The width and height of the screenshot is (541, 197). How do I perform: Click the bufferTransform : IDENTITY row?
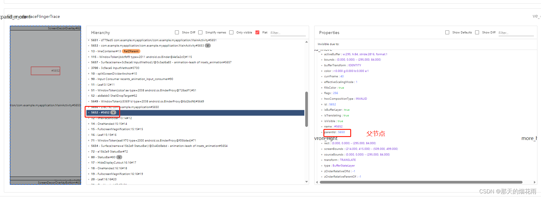(342, 65)
